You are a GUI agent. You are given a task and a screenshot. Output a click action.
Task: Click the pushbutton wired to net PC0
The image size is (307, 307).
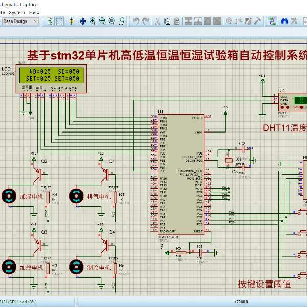pyautogui.click(x=302, y=276)
